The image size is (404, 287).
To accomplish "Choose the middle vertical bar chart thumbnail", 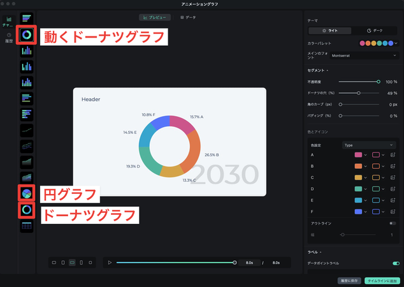I will point(27,67).
